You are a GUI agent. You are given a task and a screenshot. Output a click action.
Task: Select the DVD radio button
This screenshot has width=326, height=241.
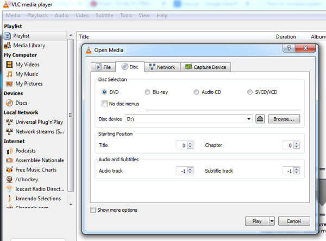tap(104, 92)
